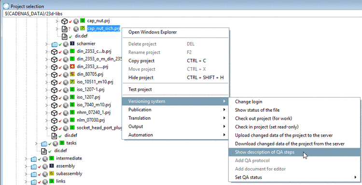This screenshot has width=362, height=185.
Task: Click the cube icon of din_80705.prj
Action: click(x=54, y=75)
